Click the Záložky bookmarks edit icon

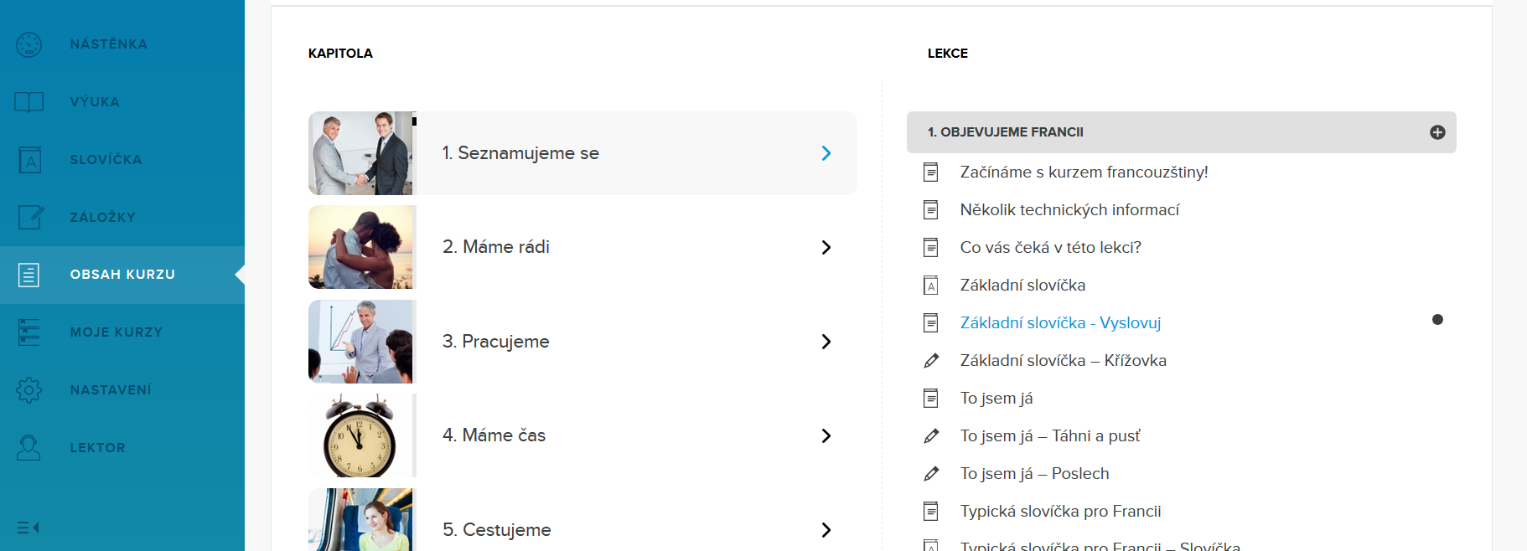coord(30,217)
